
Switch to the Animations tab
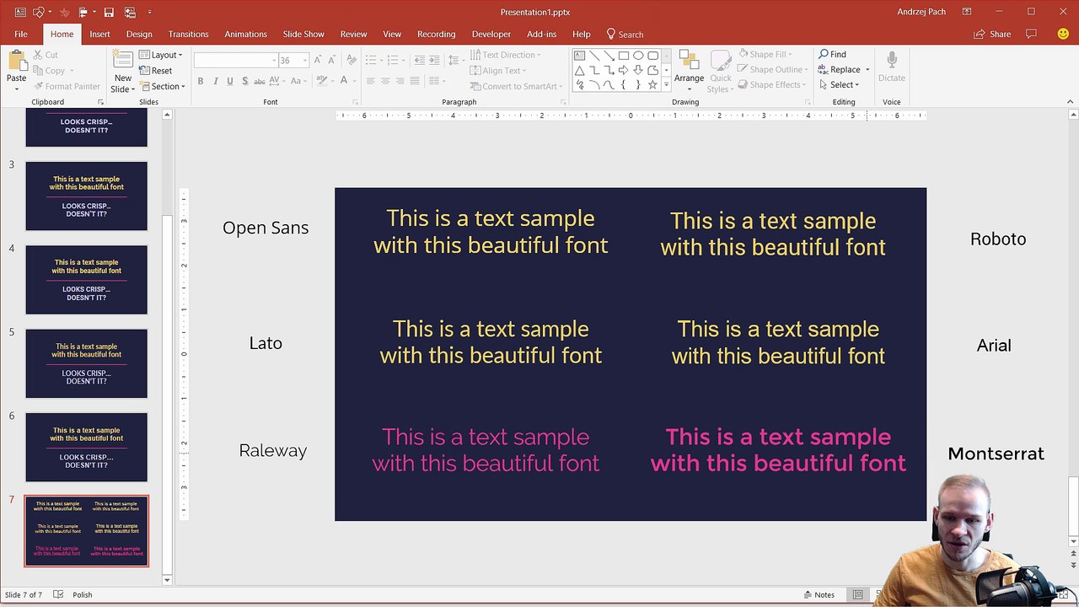pyautogui.click(x=245, y=34)
